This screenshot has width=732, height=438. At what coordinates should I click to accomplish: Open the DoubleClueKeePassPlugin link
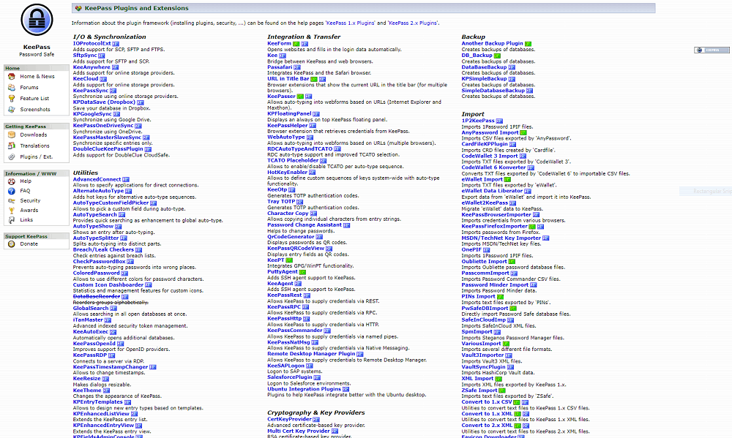pos(108,149)
